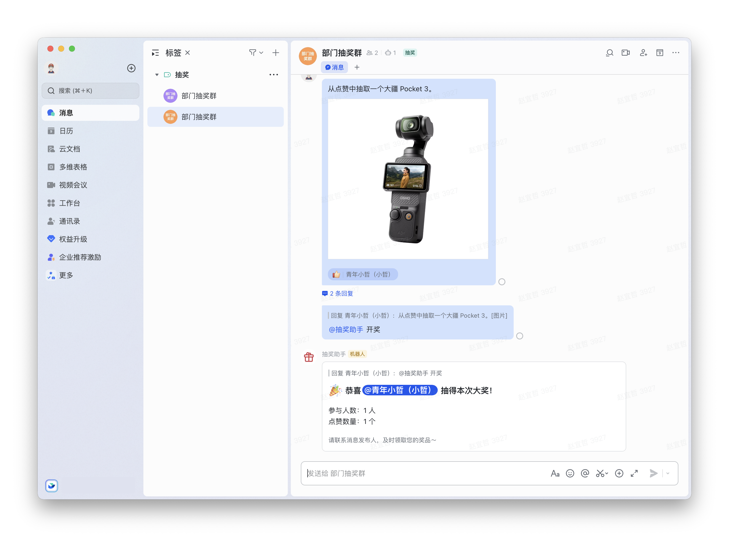Open 工作台 from the sidebar

tap(69, 203)
